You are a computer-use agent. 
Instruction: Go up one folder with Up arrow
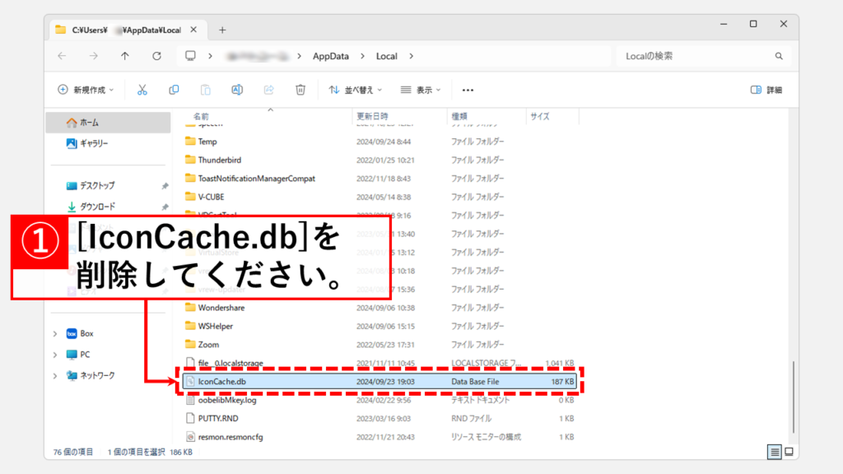124,56
